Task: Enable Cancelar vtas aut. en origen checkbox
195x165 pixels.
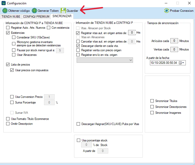Action: click(78, 41)
